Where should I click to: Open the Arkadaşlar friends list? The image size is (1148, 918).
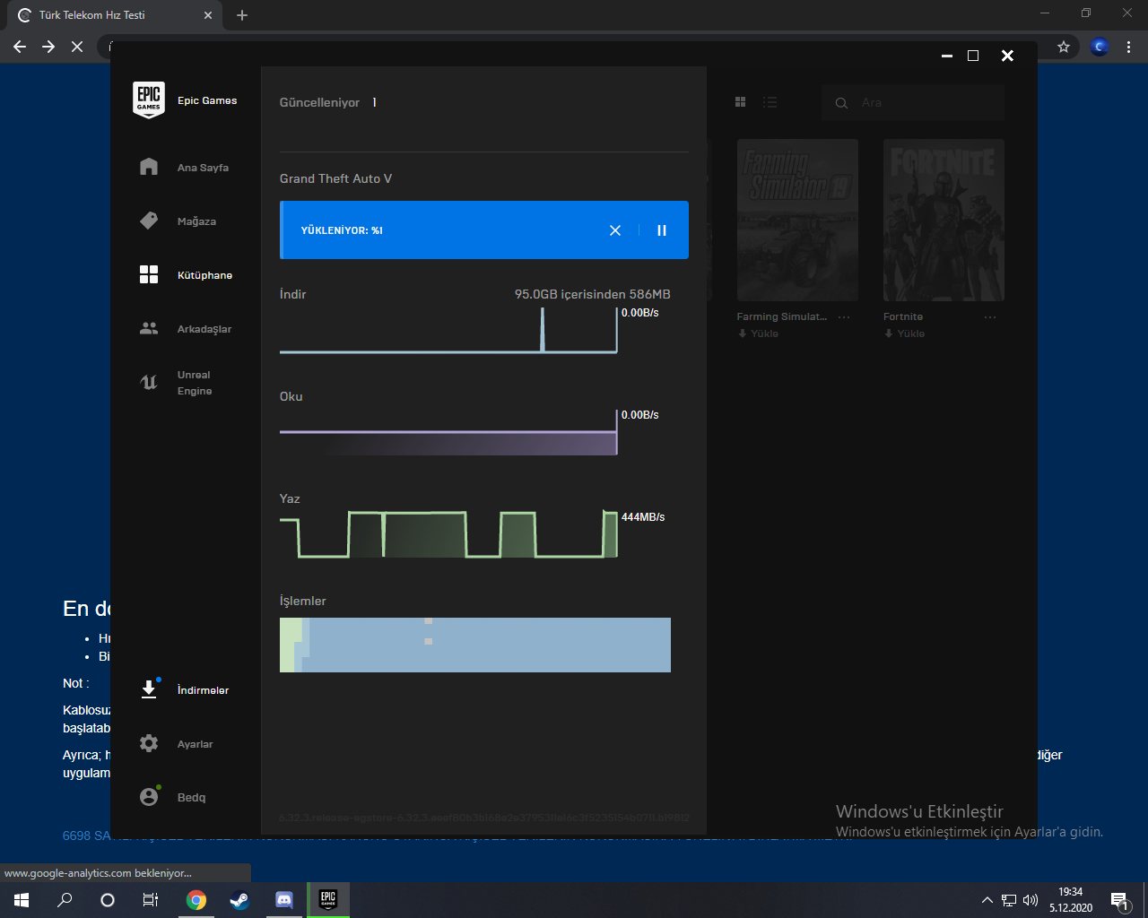point(204,329)
